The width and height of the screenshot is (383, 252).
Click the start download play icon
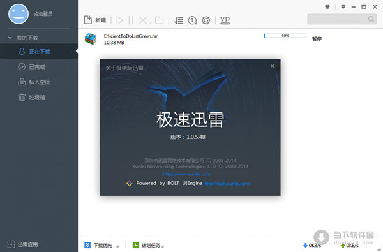pos(120,20)
